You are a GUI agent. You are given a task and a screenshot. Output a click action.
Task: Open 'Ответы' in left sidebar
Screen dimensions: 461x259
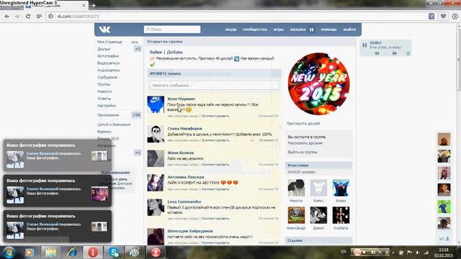pos(104,99)
